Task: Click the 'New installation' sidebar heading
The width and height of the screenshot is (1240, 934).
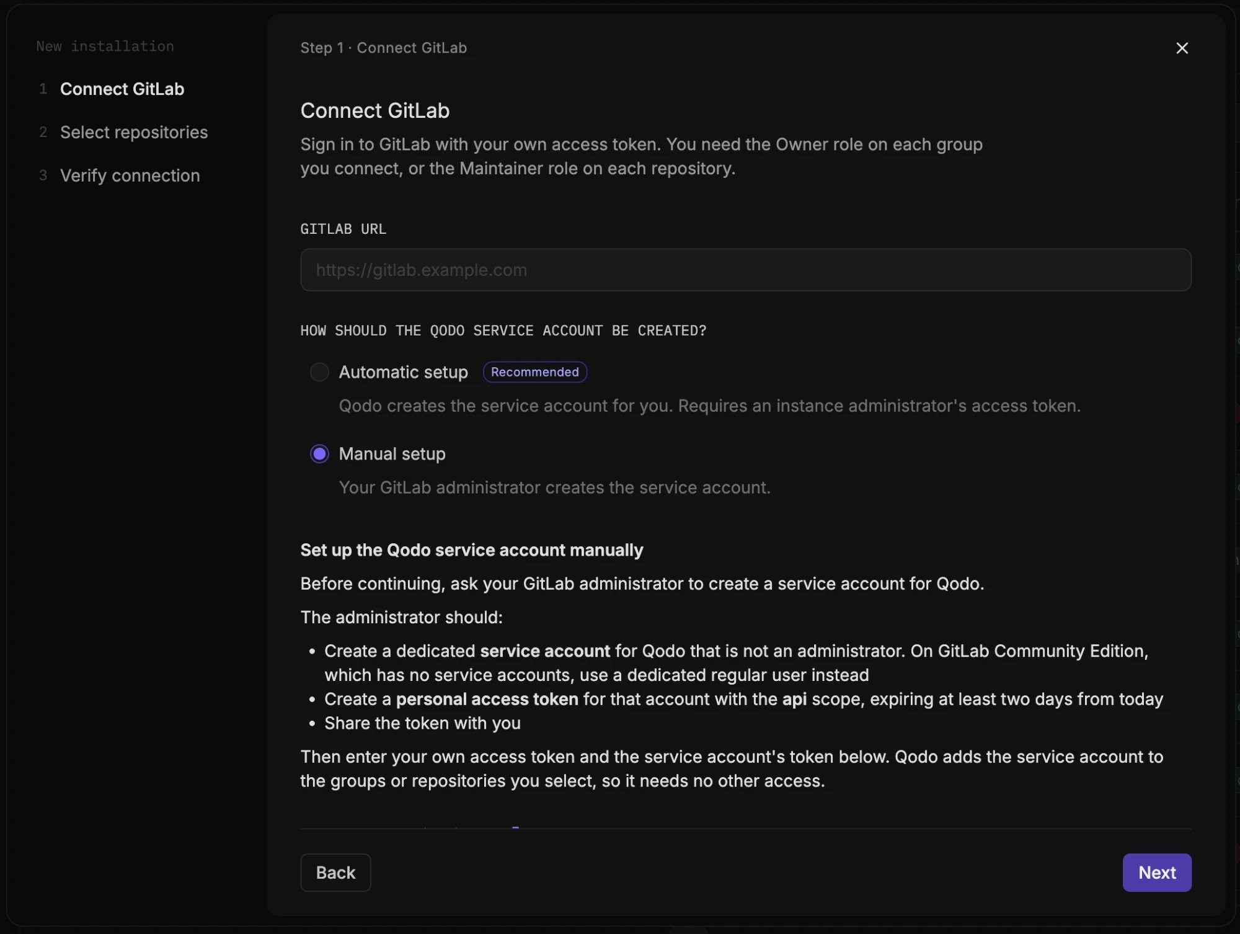Action: click(105, 47)
